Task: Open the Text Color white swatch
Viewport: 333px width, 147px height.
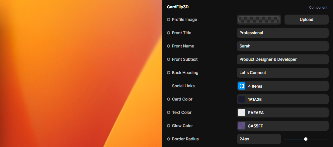Action: (242, 112)
